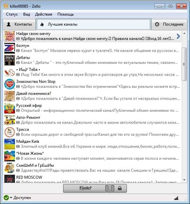
Task: Click the description starting 'Всем хороших дорог'
Action: (x=100, y=135)
